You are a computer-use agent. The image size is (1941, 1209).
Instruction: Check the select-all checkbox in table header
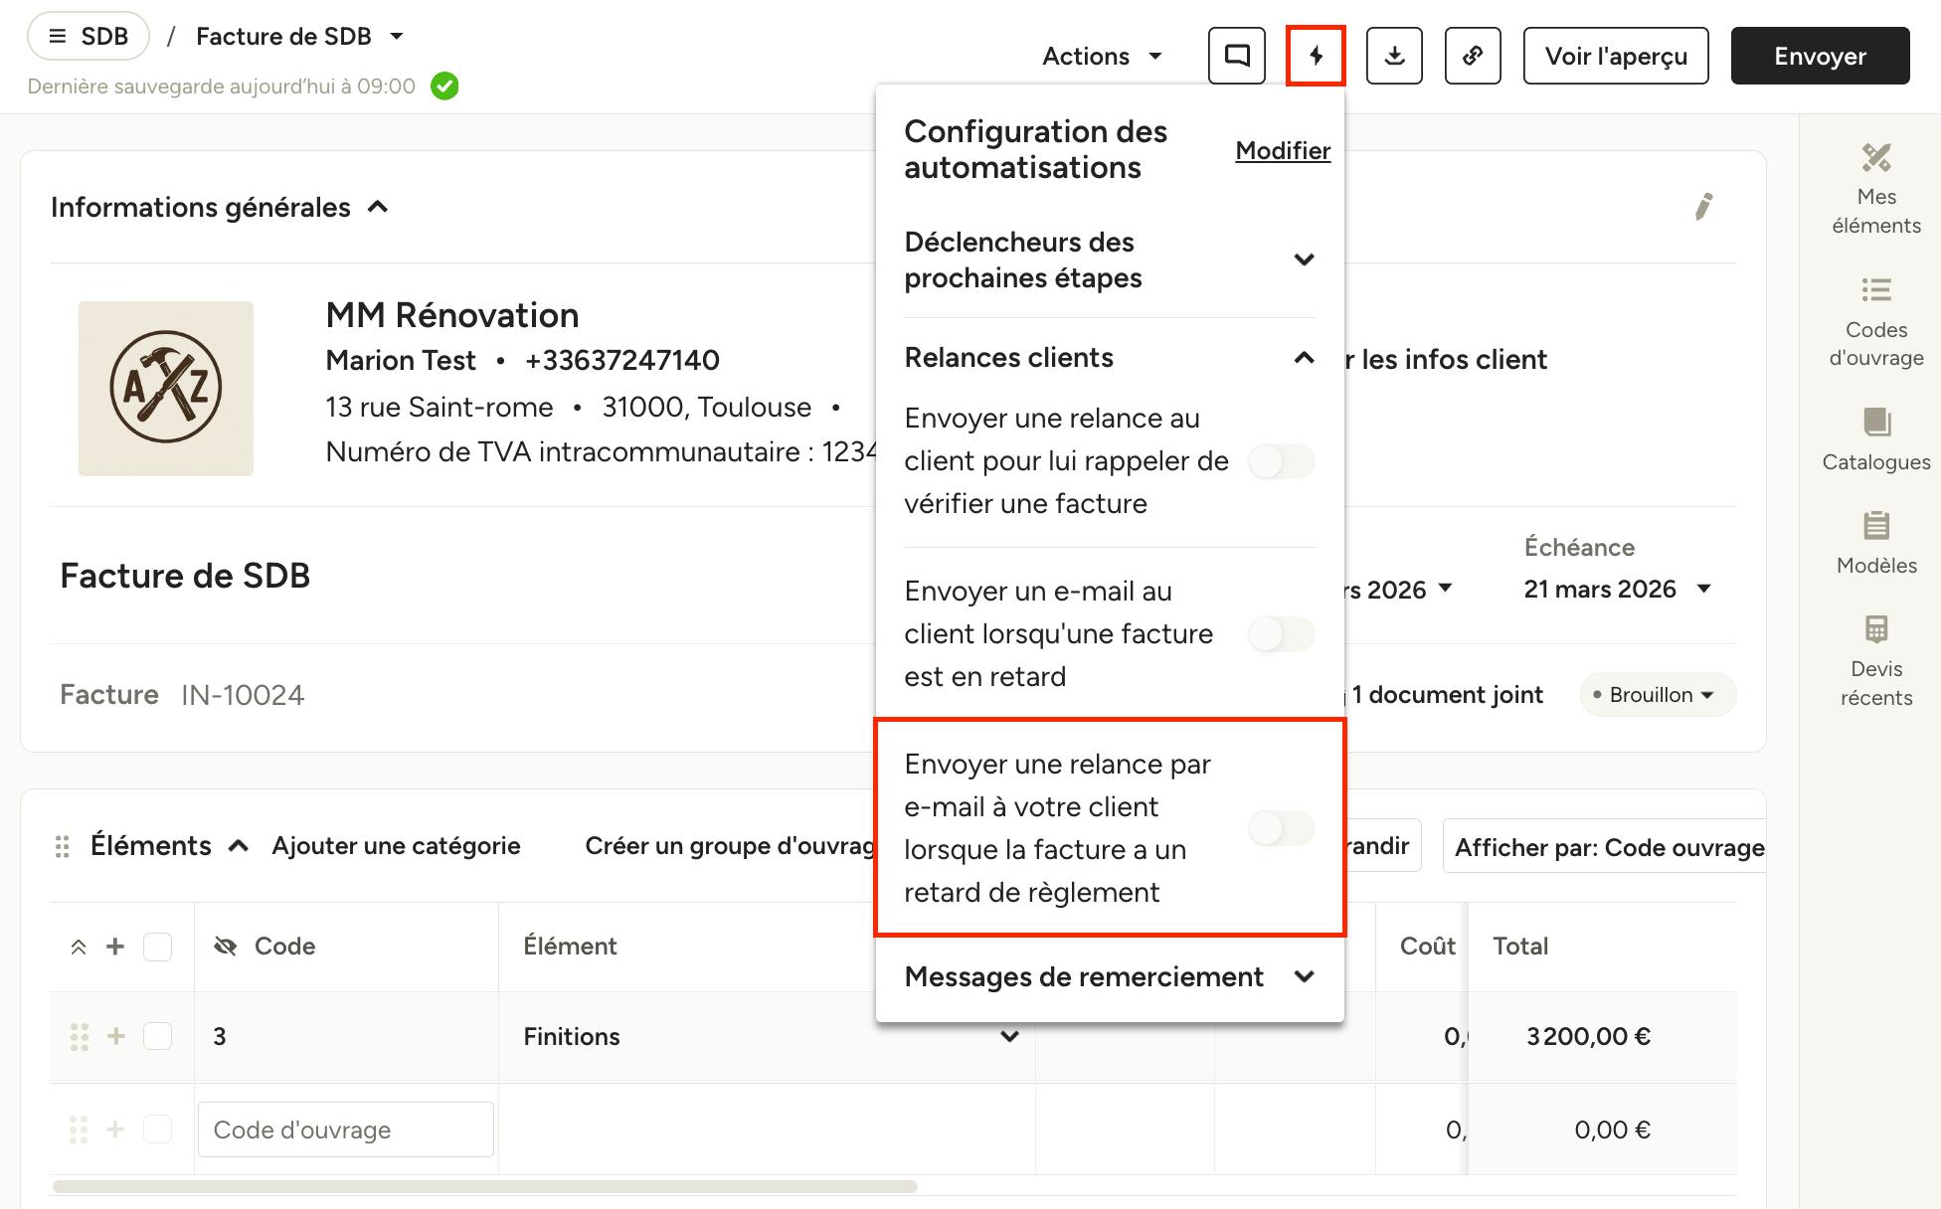[x=157, y=947]
